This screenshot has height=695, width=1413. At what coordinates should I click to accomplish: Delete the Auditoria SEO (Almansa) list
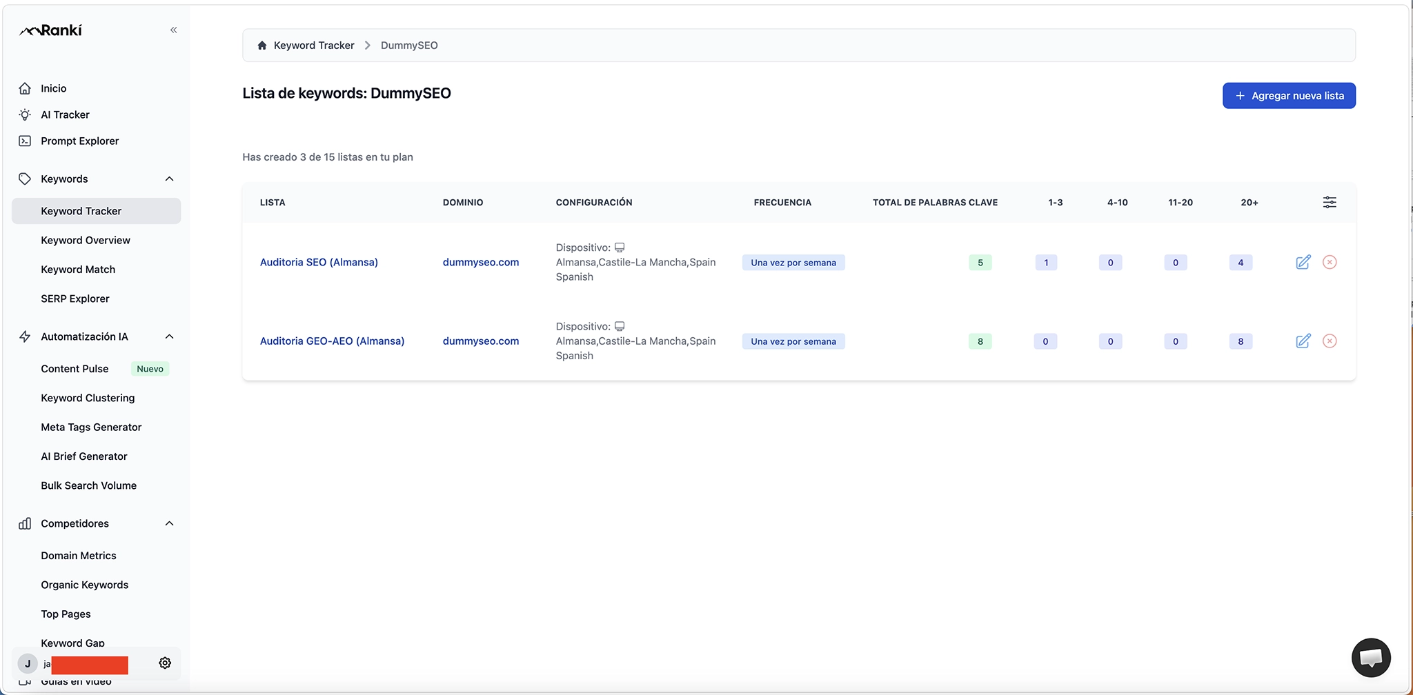point(1330,262)
